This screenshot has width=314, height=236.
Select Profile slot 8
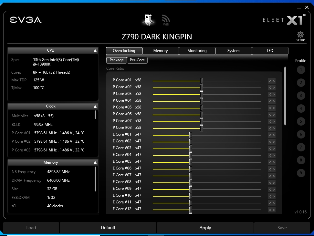[301, 160]
